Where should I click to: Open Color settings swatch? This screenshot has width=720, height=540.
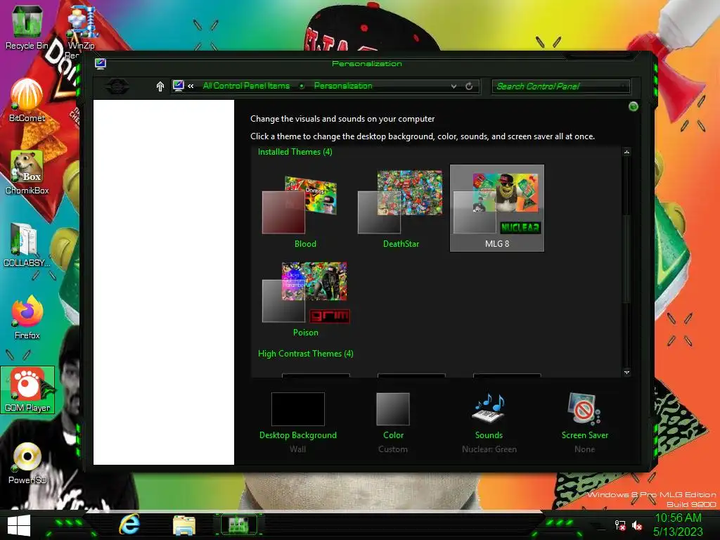coord(393,409)
